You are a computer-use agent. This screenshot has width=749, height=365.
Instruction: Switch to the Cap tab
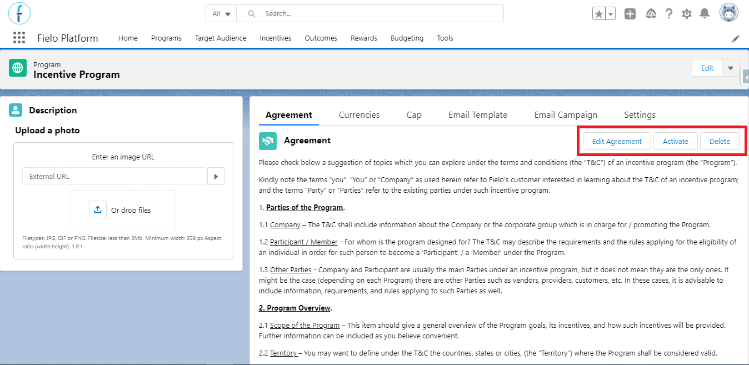pos(414,115)
